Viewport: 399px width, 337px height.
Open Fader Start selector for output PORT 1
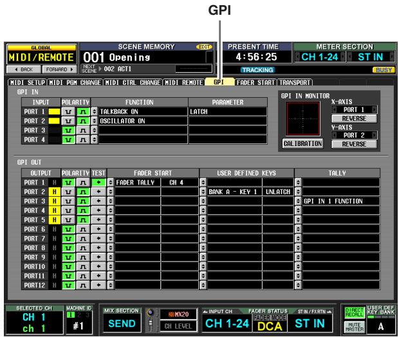point(111,183)
